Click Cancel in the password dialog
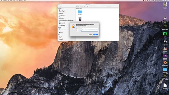Image resolution: width=169 pixels, height=95 pixels. pos(90,34)
